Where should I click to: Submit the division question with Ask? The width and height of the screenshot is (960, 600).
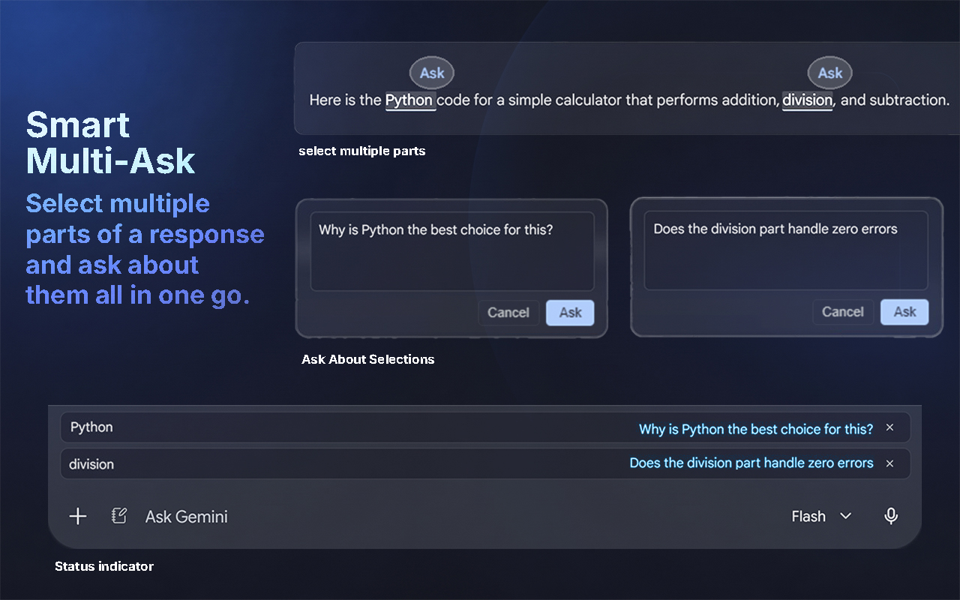pyautogui.click(x=904, y=312)
